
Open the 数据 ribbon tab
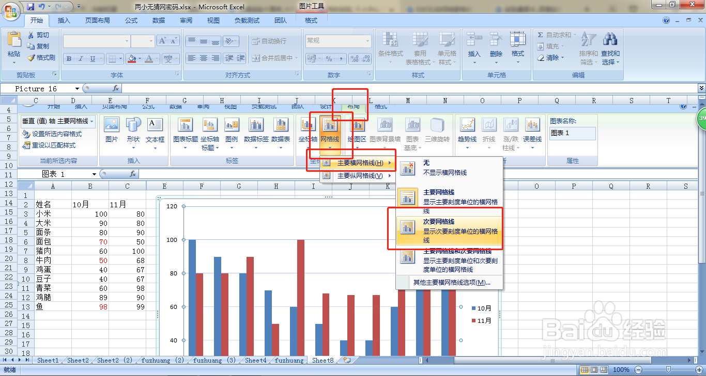159,20
